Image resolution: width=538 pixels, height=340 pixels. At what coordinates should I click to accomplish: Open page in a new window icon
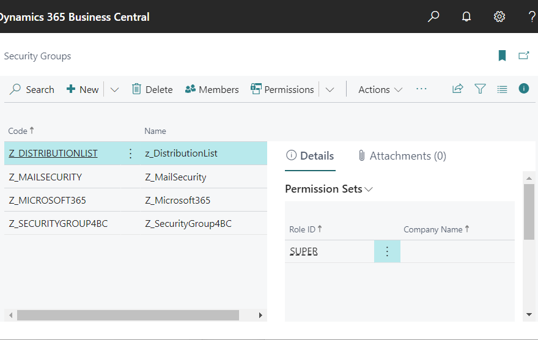[523, 56]
